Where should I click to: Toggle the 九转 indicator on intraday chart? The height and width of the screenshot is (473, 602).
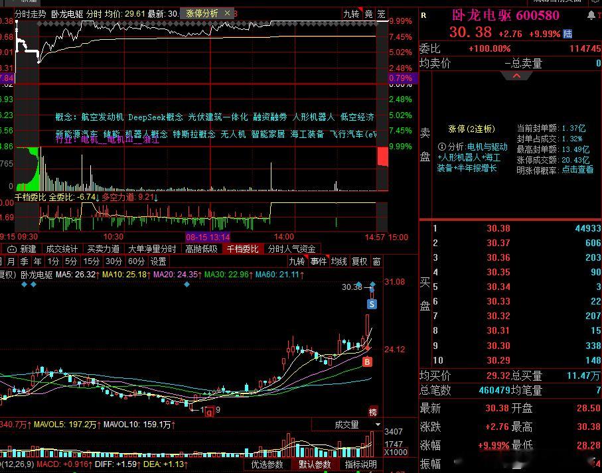351,14
